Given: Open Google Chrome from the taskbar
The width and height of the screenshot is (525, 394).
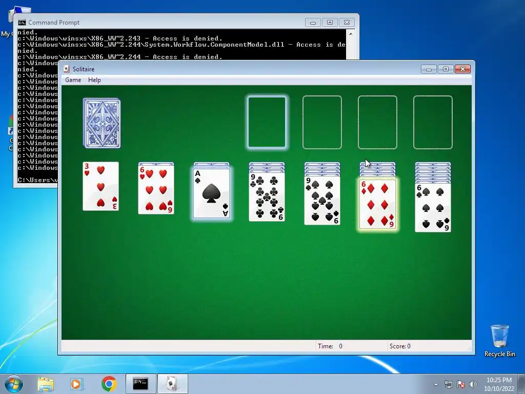Looking at the screenshot, I should (109, 384).
